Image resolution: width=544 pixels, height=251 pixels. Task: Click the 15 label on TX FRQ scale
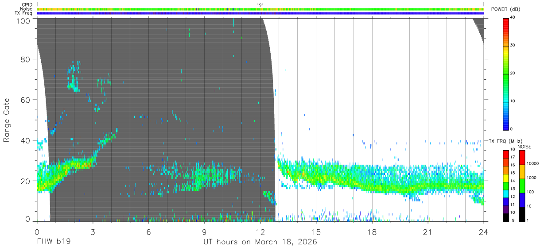tap(513, 173)
